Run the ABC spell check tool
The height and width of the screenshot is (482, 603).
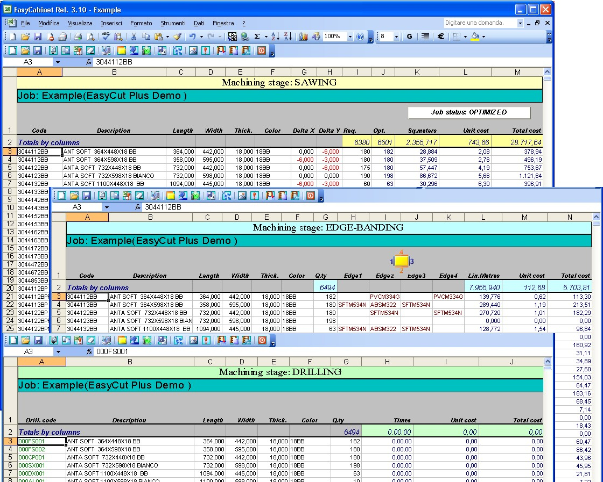point(106,37)
